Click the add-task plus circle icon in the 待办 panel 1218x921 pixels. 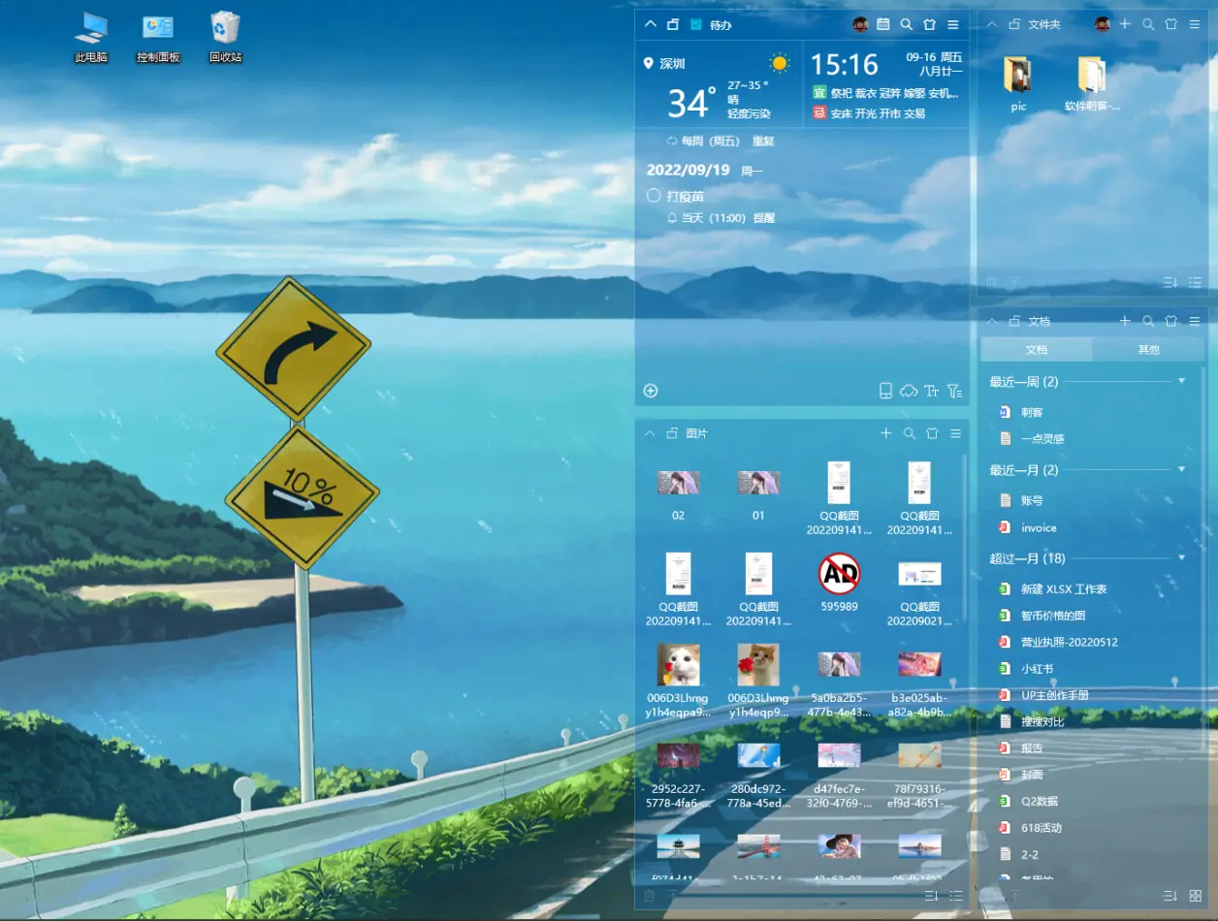(651, 391)
